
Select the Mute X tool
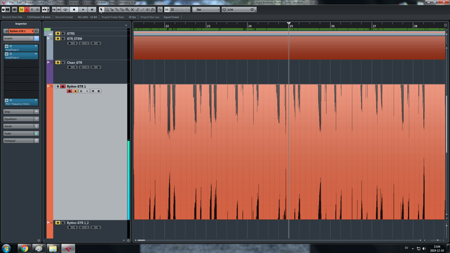tap(132, 10)
